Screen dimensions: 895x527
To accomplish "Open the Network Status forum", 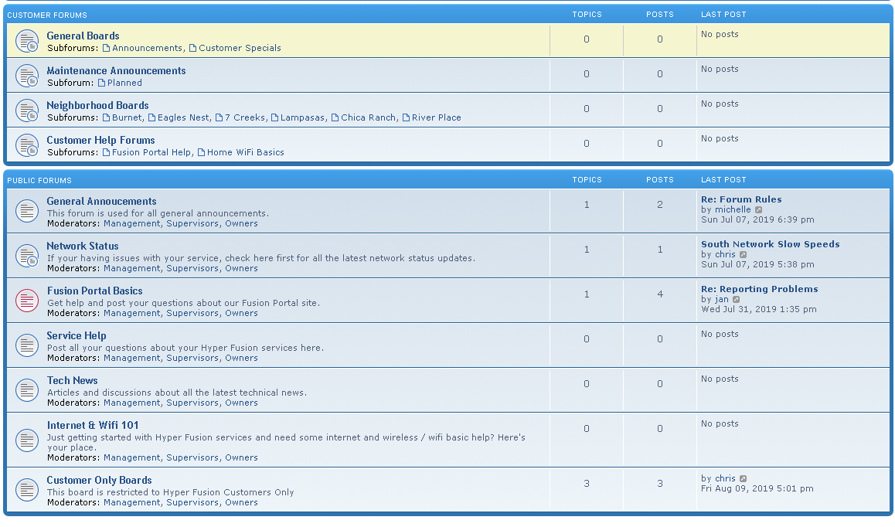I will pos(83,246).
